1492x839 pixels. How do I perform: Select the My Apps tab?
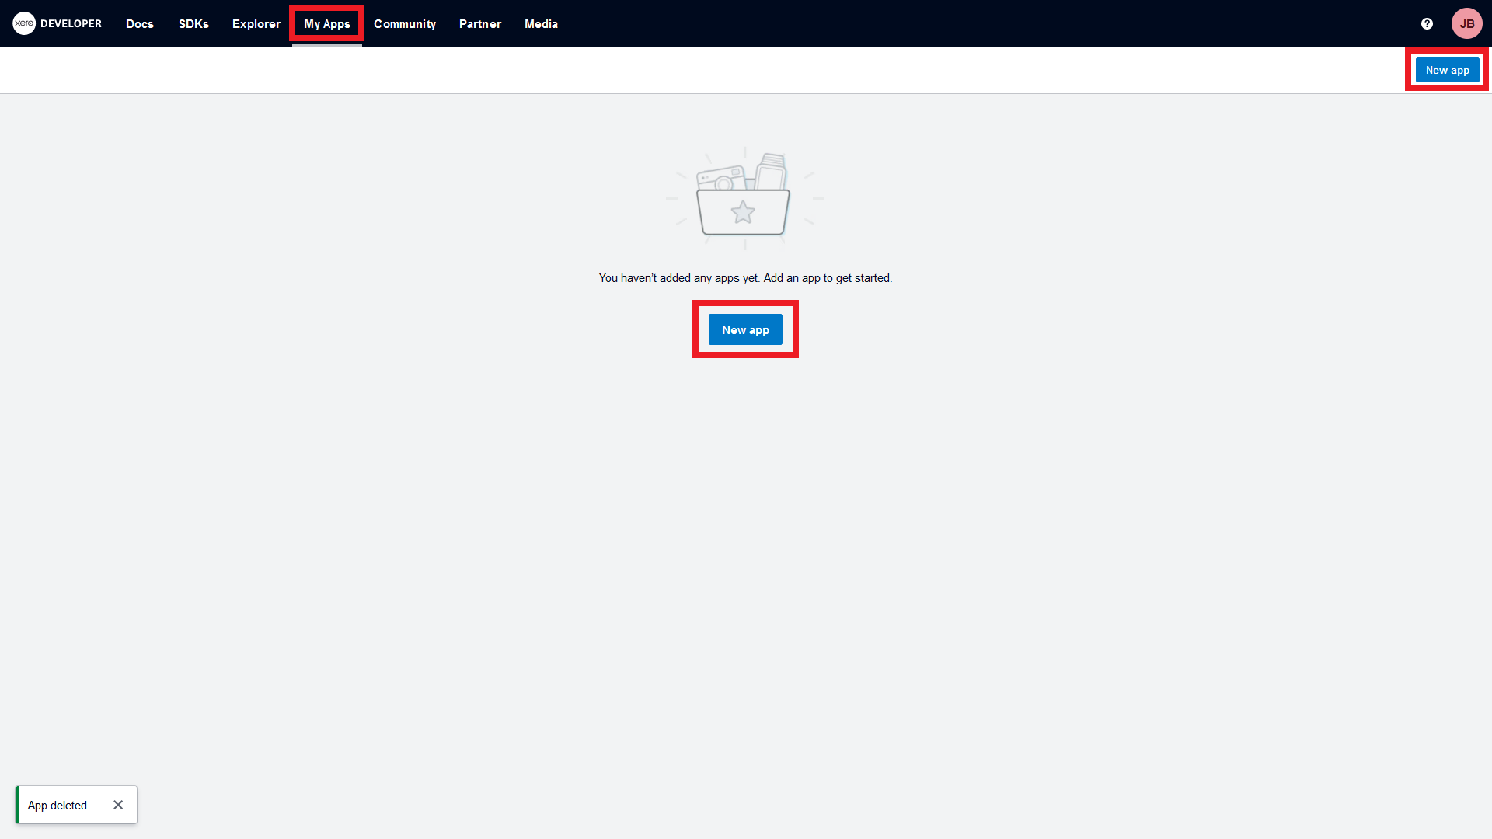click(x=326, y=23)
